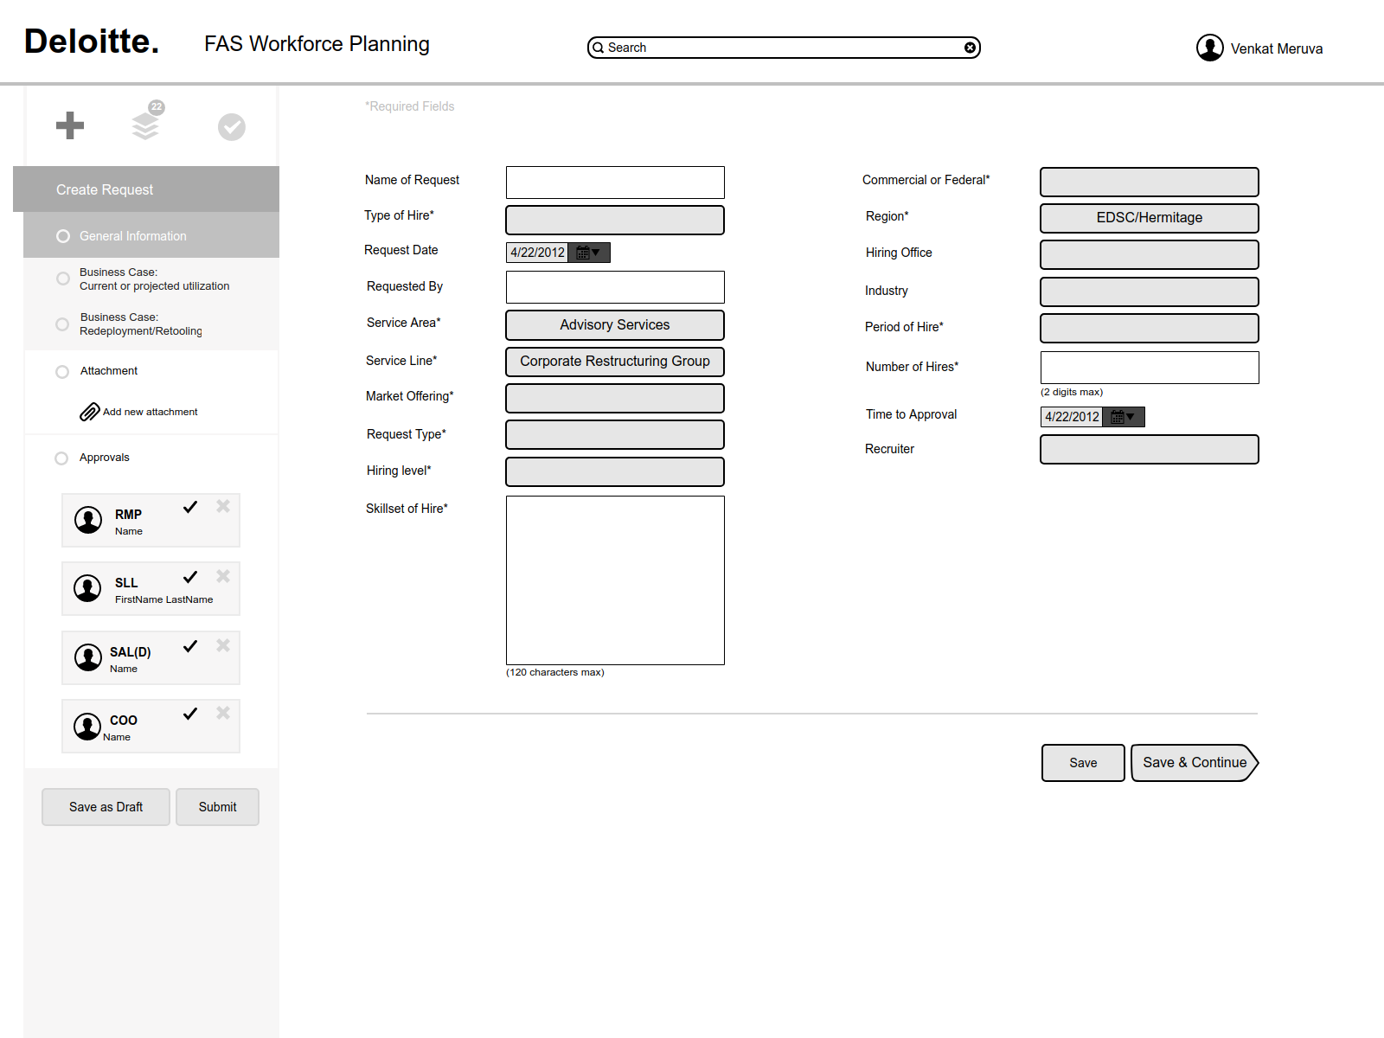Open the Market Offering dropdown
Viewport: 1384px width, 1038px height.
(615, 398)
